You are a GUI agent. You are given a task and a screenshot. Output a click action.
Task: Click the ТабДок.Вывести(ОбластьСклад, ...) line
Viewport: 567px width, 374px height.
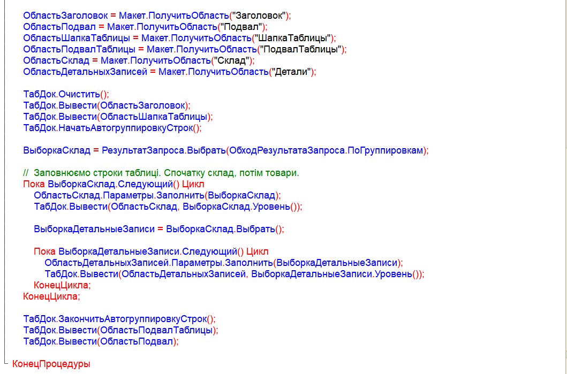168,207
